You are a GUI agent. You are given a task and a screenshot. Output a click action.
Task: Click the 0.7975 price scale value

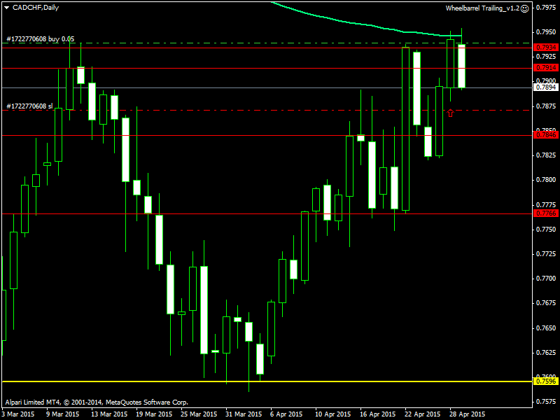coord(546,8)
